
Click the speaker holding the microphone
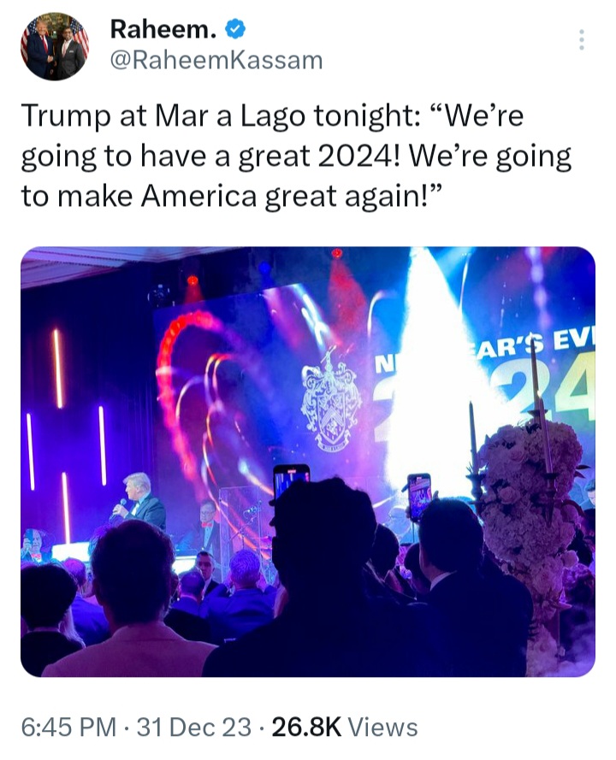[x=139, y=504]
